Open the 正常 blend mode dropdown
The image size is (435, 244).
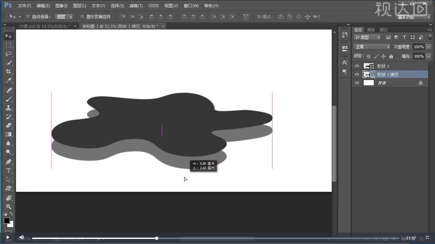(372, 47)
